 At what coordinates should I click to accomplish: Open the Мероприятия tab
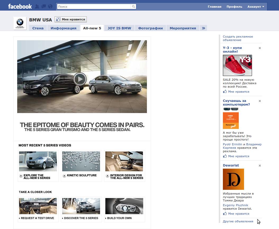tap(183, 28)
